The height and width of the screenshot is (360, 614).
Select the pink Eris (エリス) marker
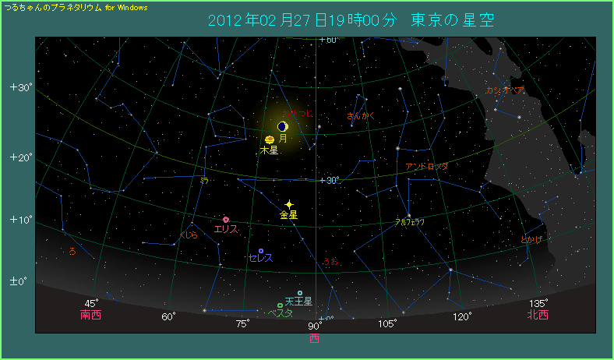pos(226,220)
